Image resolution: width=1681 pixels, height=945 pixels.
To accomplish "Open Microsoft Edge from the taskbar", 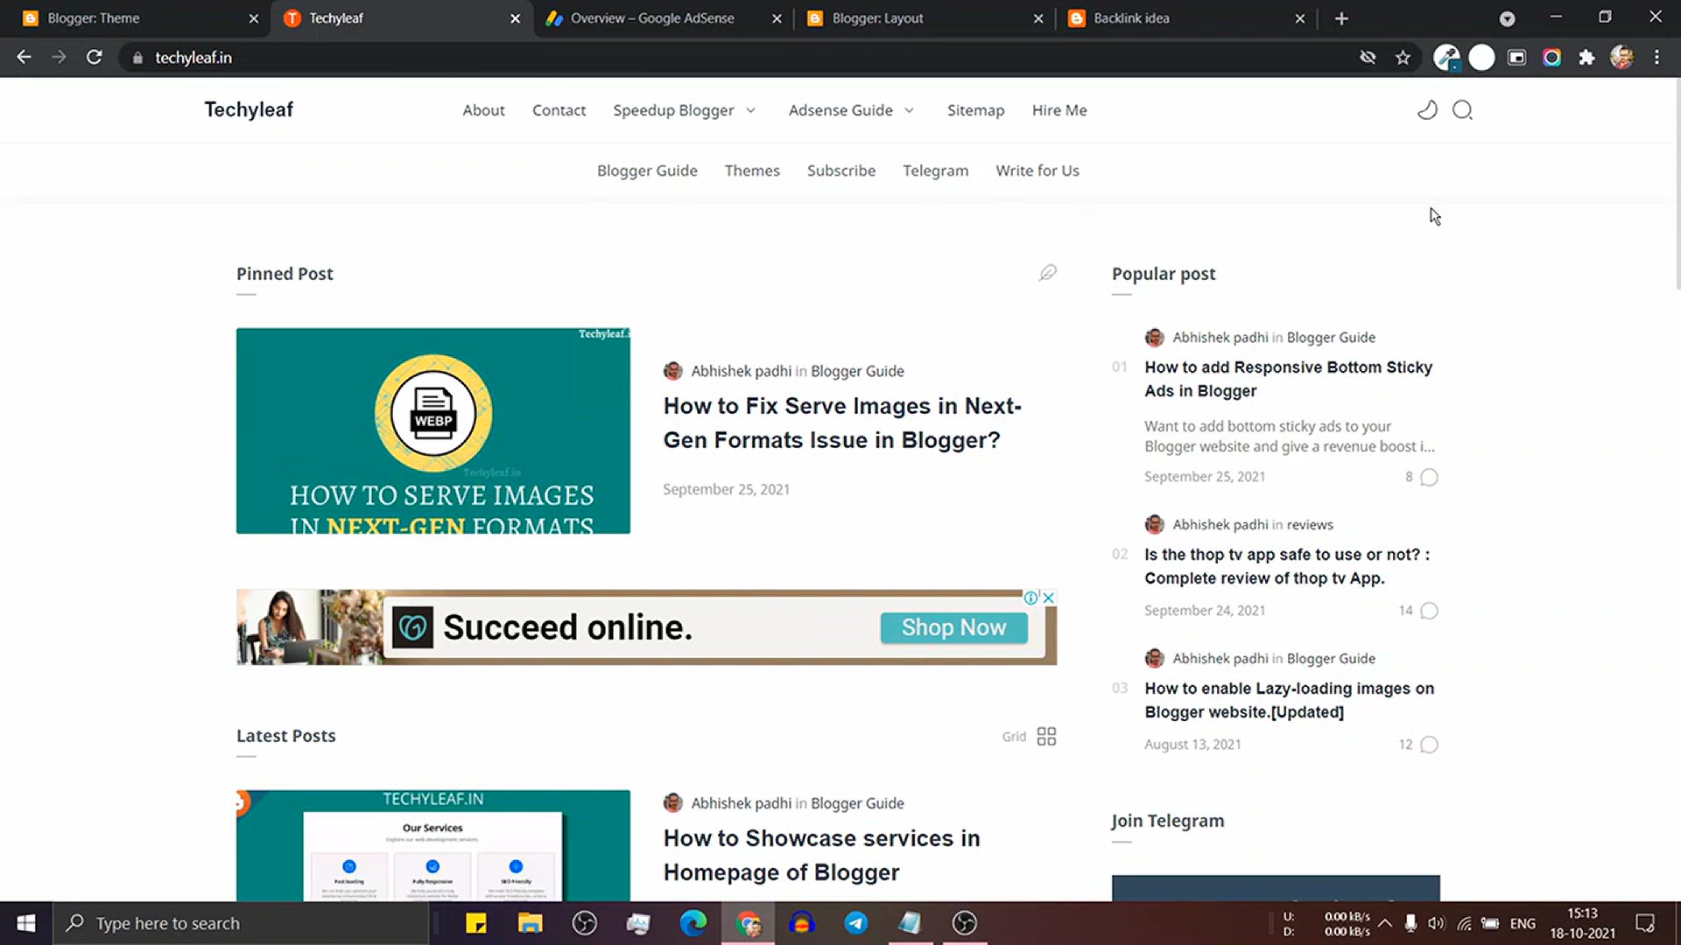I will 693,923.
